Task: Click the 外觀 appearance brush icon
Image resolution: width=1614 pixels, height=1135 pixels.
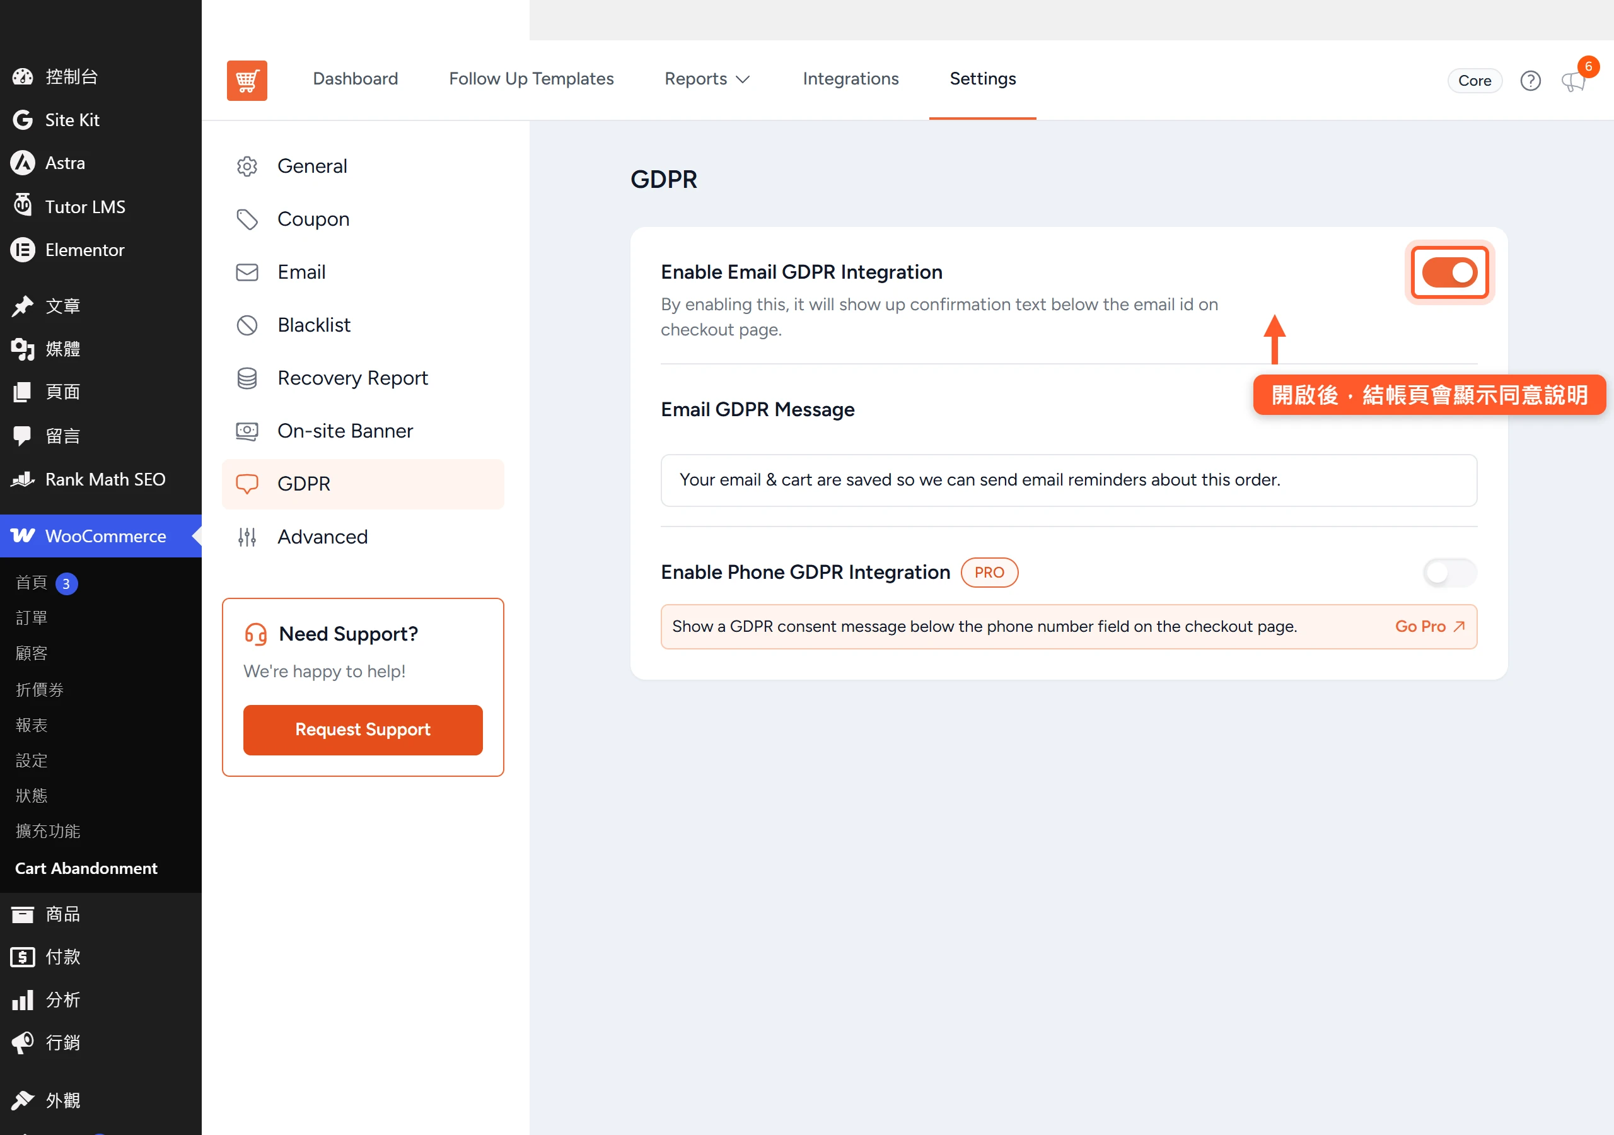Action: (x=23, y=1100)
